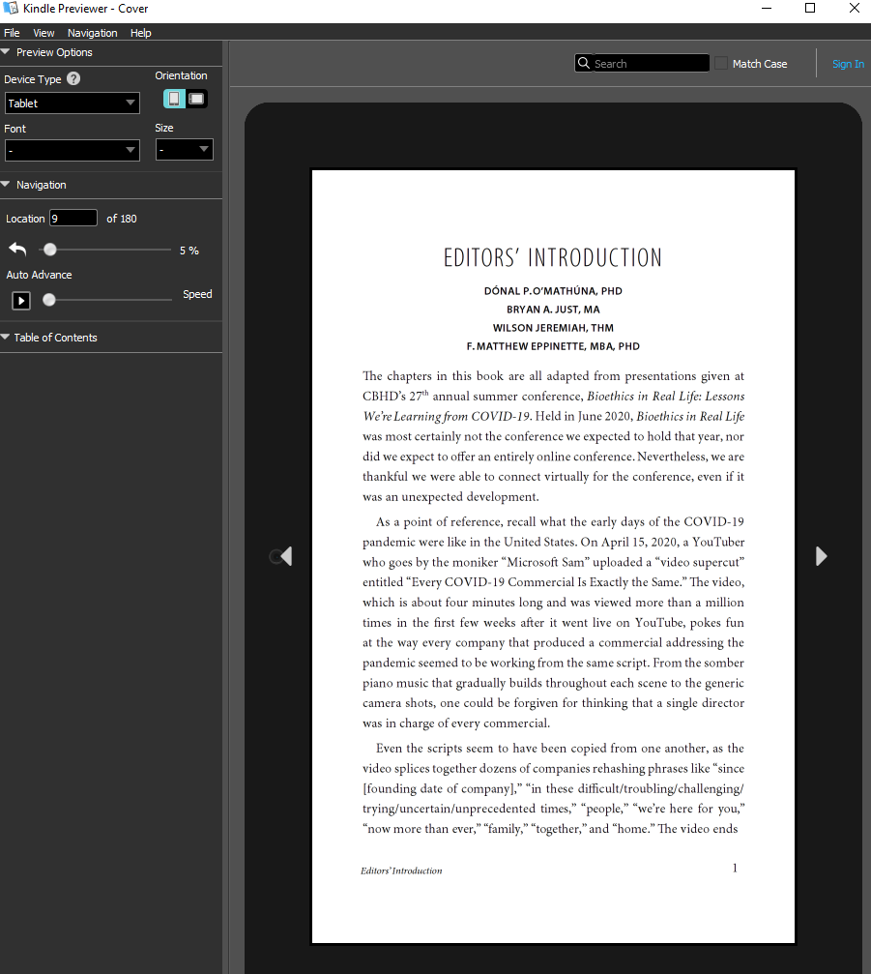871x974 pixels.
Task: Collapse the Table of Contents section
Action: click(x=6, y=338)
